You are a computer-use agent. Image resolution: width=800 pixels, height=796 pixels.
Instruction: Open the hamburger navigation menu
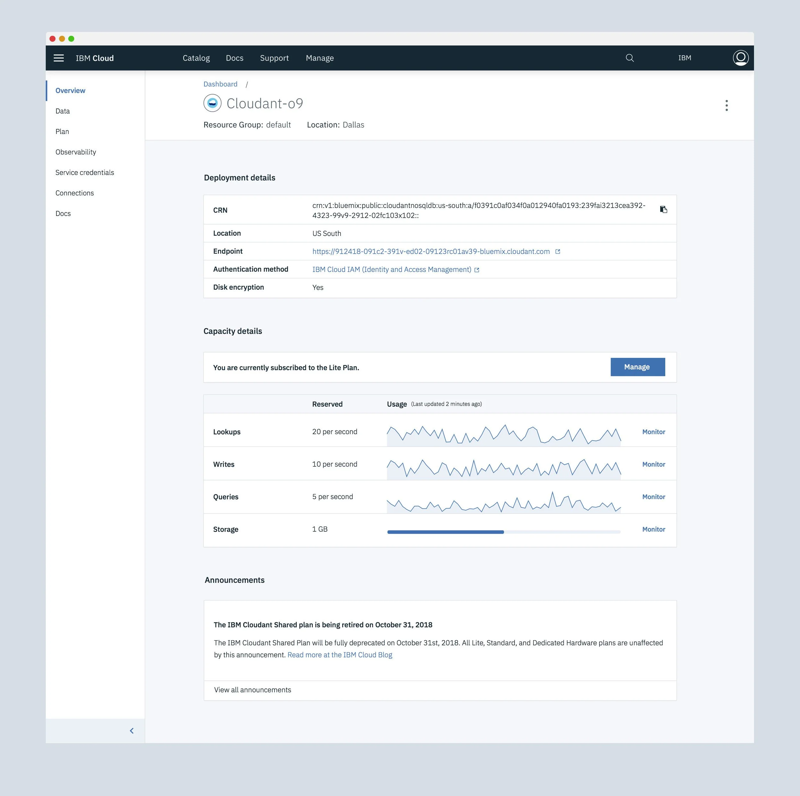point(59,58)
